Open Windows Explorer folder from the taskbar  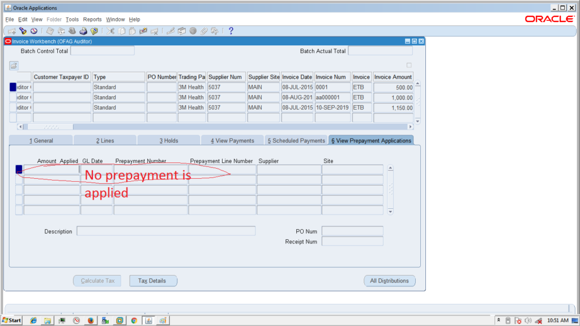coord(48,320)
